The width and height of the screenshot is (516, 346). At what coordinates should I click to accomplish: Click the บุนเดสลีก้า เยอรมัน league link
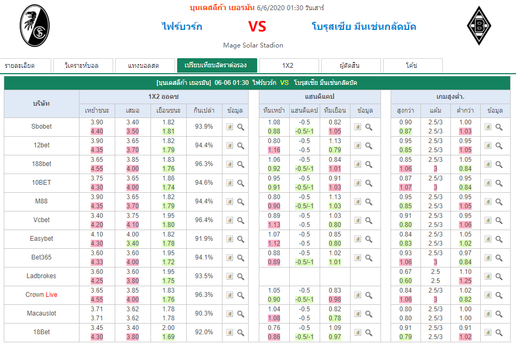tap(222, 7)
